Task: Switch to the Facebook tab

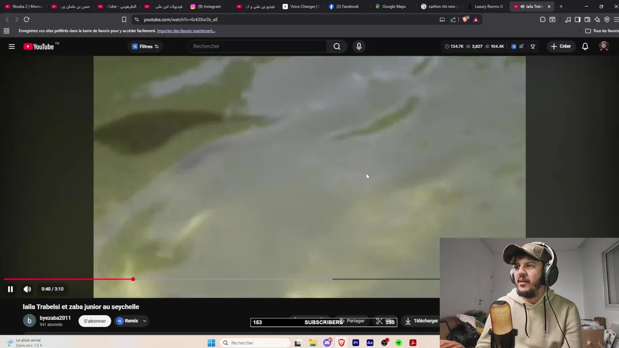Action: [x=346, y=6]
